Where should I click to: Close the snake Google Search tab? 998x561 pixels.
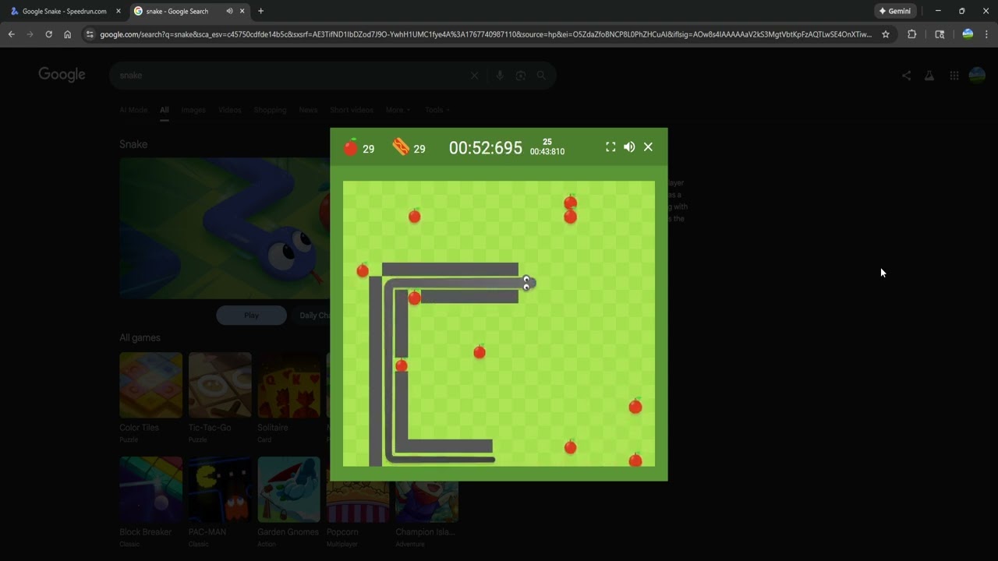(242, 11)
